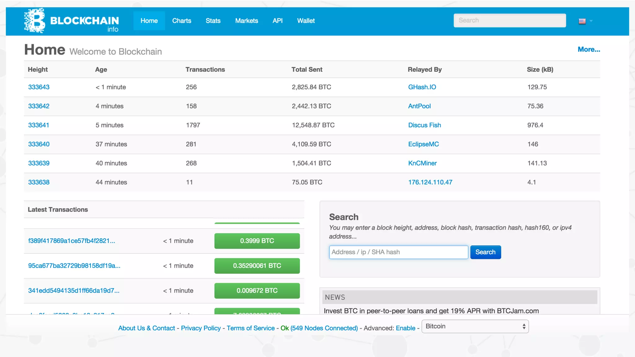
Task: Open the Bitcoin currency select box
Action: pos(475,326)
